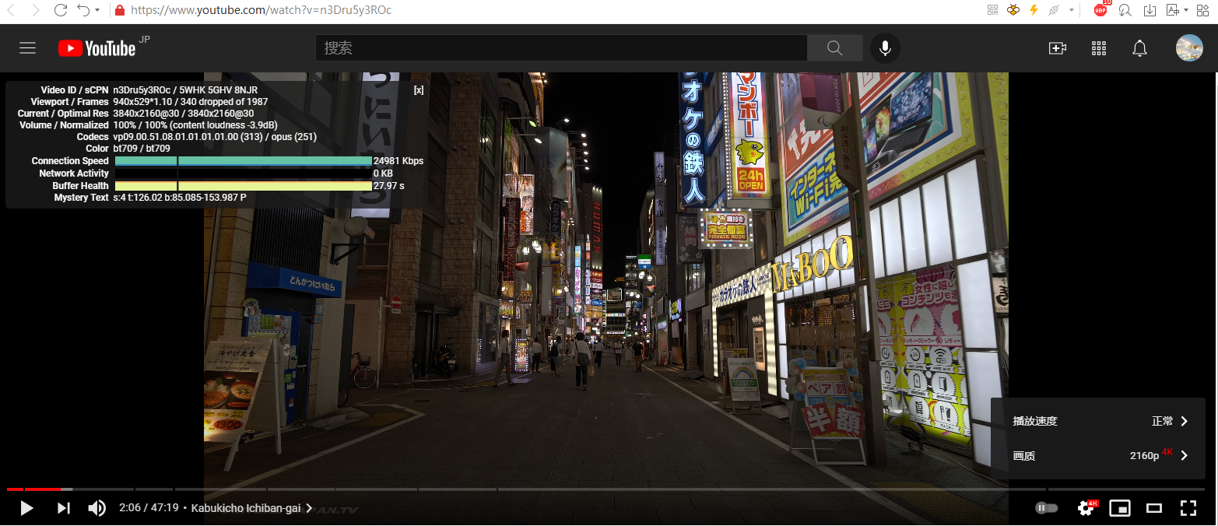1218x526 pixels.
Task: Open the YouTube apps grid icon
Action: (1099, 48)
